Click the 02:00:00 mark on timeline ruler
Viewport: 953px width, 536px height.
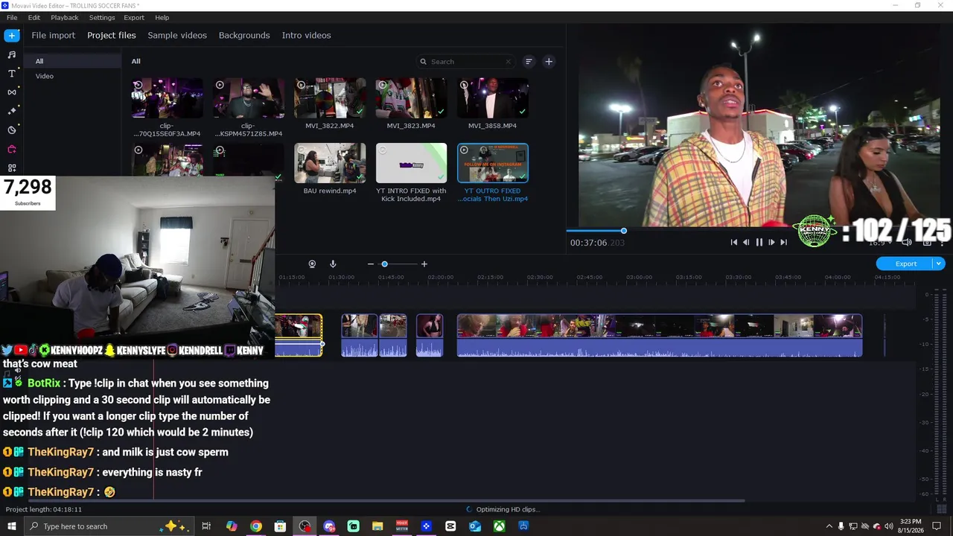440,277
